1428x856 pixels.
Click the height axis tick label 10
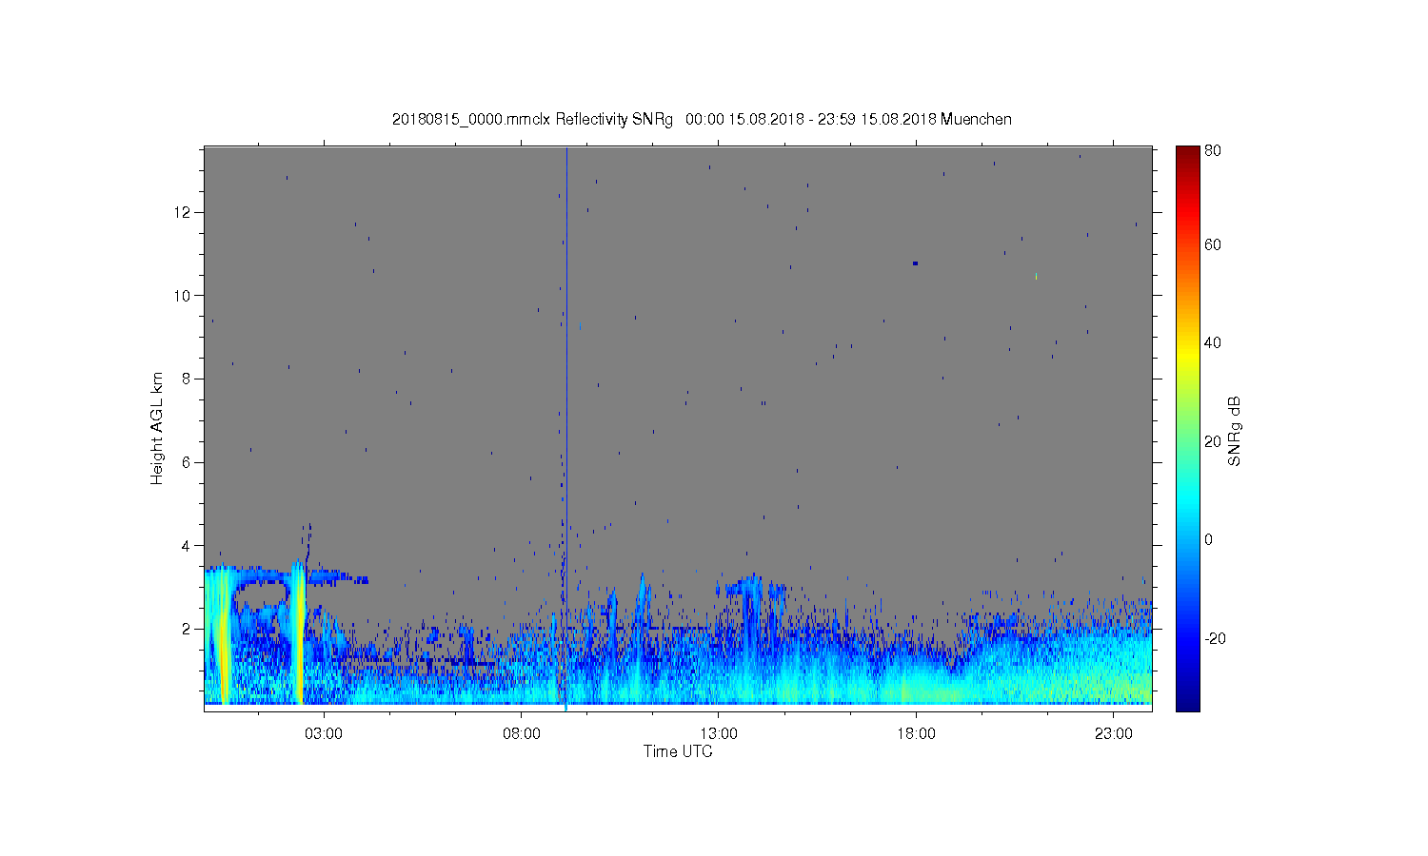[182, 296]
